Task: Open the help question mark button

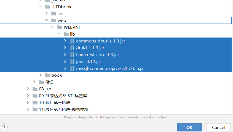Action: [4, 127]
